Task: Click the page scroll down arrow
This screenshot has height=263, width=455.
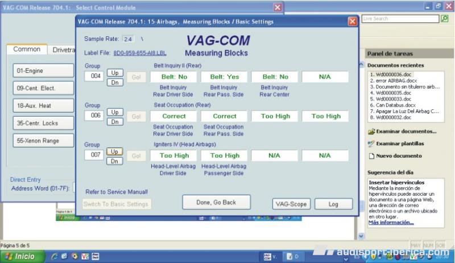Action: click(361, 236)
